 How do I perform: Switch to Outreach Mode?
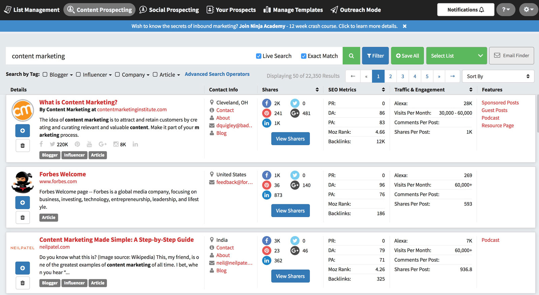[x=356, y=10]
